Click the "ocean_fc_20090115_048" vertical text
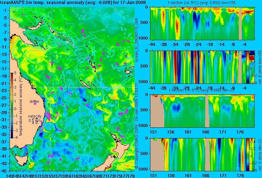This screenshot has width=262, height=178. pos(137,40)
